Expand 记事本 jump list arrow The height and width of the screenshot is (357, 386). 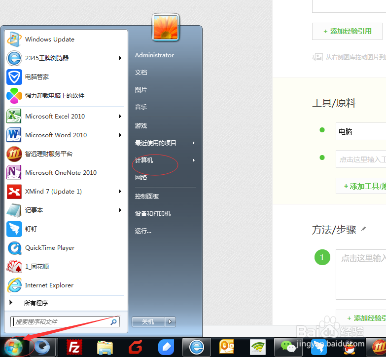point(120,210)
